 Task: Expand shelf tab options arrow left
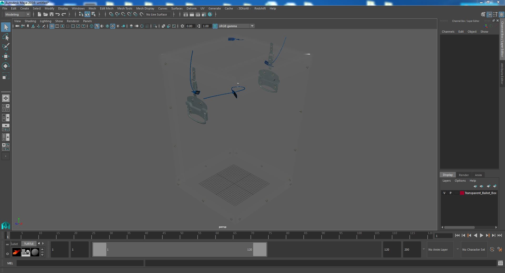tap(39, 244)
